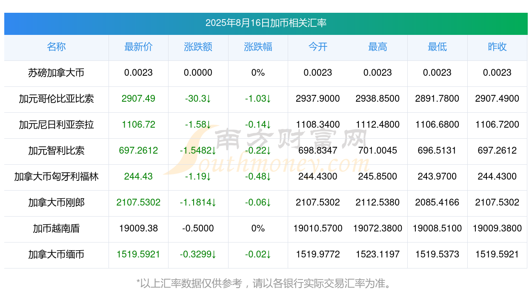Click change amount -0.3299↓
Viewport: 532px width, 297px height.
tap(198, 254)
